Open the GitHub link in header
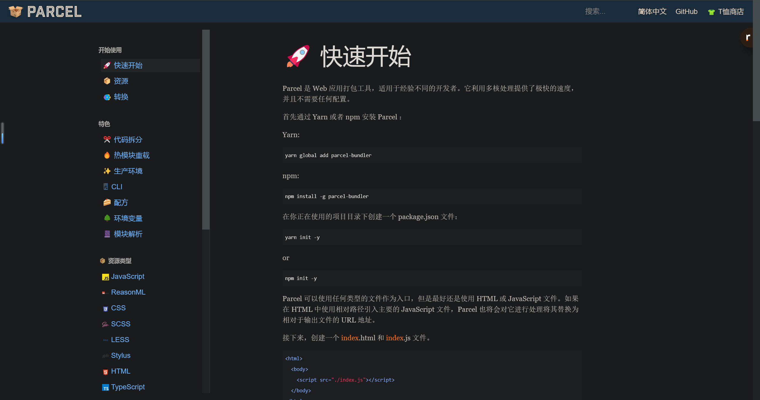Image resolution: width=760 pixels, height=400 pixels. [x=686, y=12]
